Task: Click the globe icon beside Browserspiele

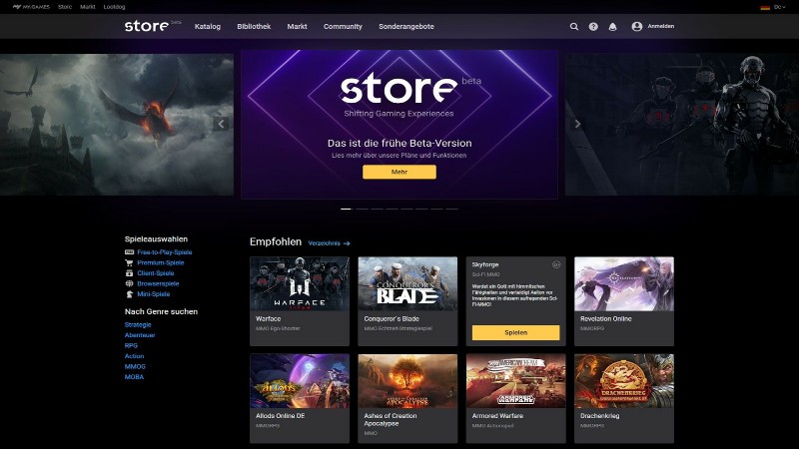Action: [129, 283]
